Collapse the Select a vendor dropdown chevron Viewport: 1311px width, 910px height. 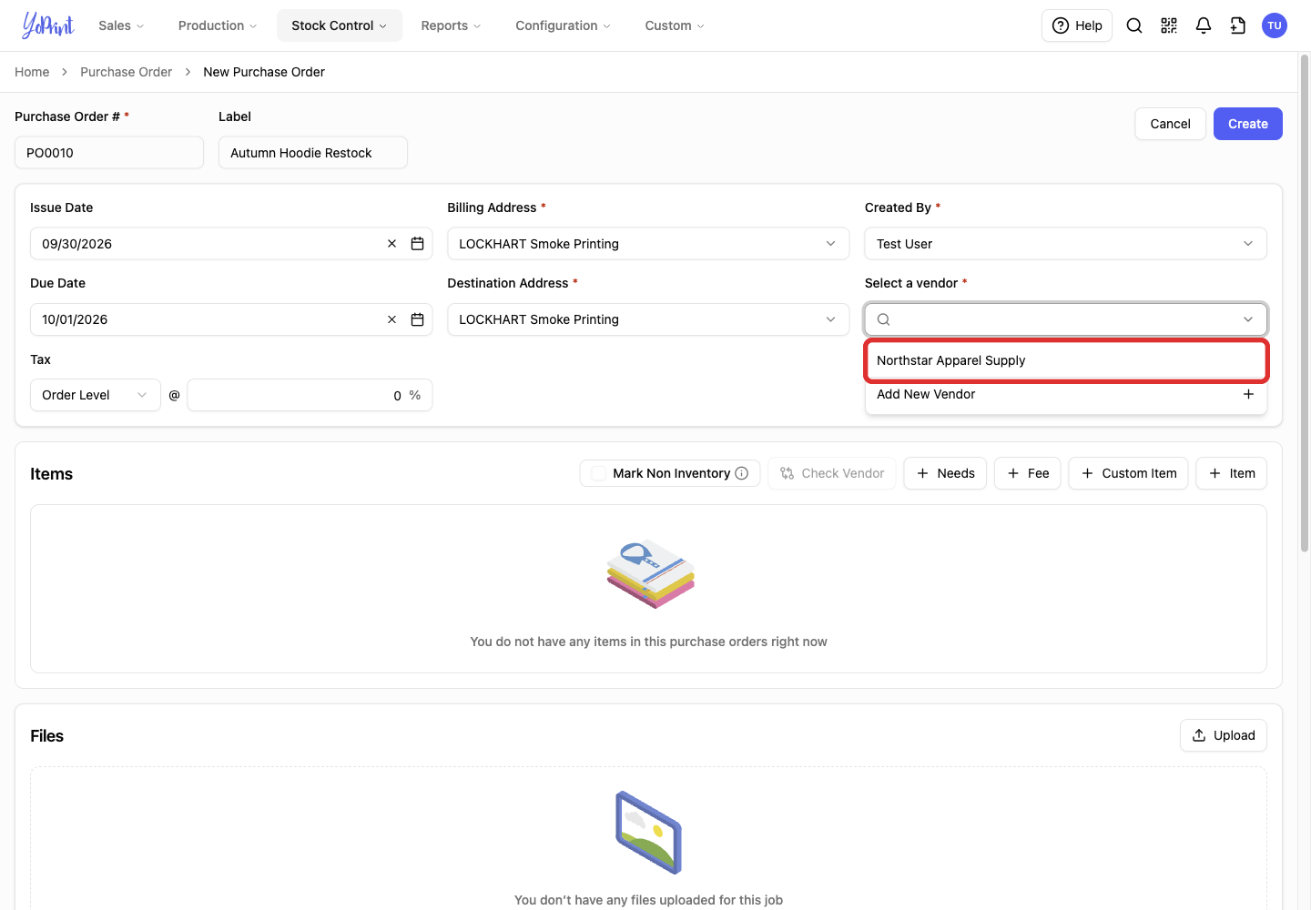pos(1248,319)
